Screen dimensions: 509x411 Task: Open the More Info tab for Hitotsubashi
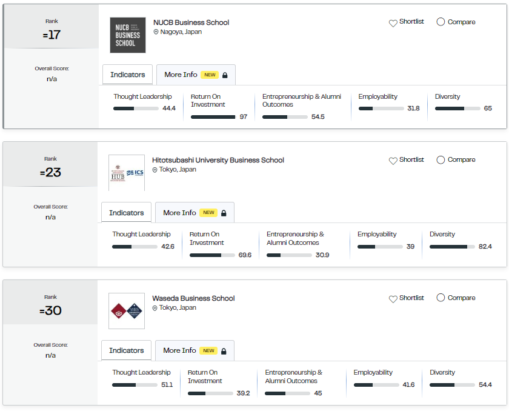[195, 213]
